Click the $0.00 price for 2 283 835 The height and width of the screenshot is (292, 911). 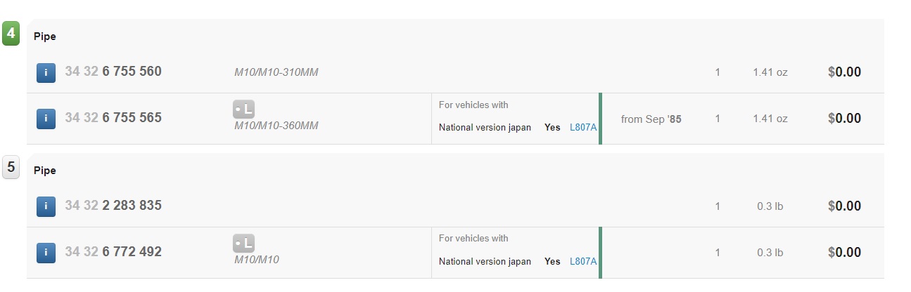(845, 206)
